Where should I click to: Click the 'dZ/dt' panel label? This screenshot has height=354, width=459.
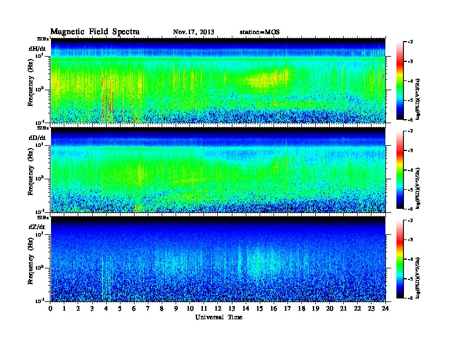(37, 227)
